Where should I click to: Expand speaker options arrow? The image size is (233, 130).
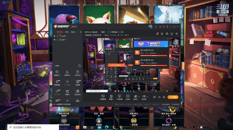pos(147,97)
